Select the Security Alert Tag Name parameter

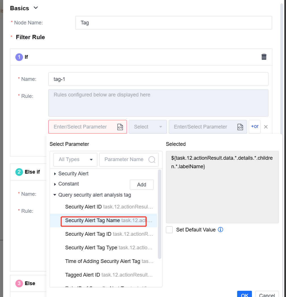[104, 220]
